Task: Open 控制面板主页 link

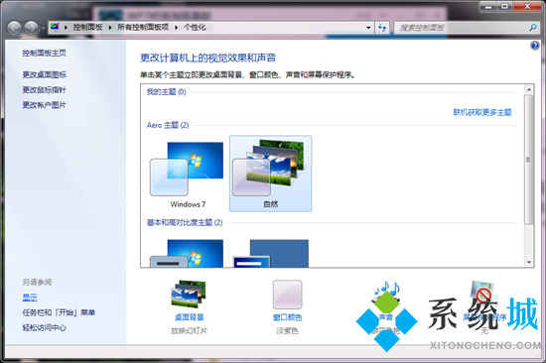Action: pyautogui.click(x=45, y=53)
